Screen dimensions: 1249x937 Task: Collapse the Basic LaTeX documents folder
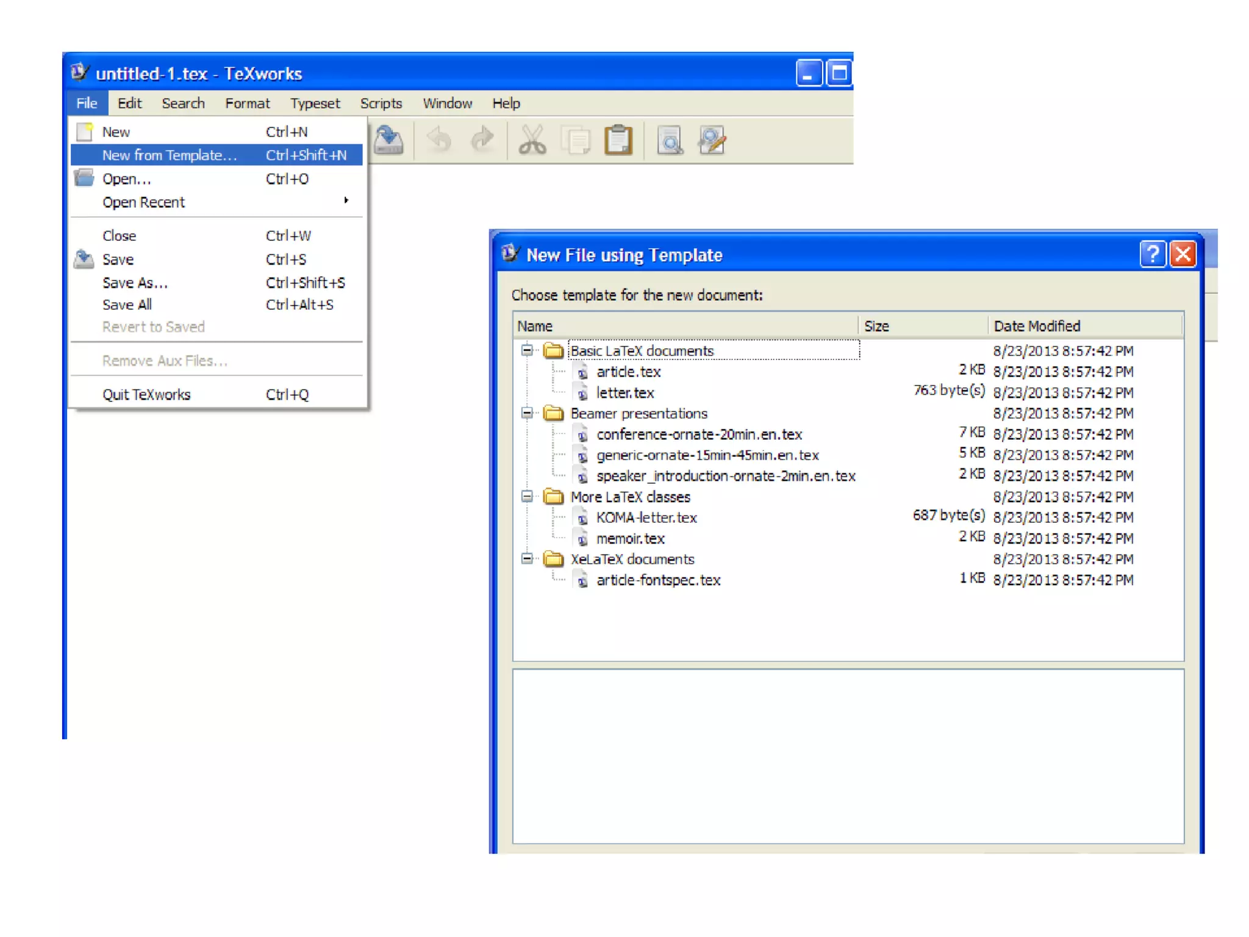coord(527,350)
